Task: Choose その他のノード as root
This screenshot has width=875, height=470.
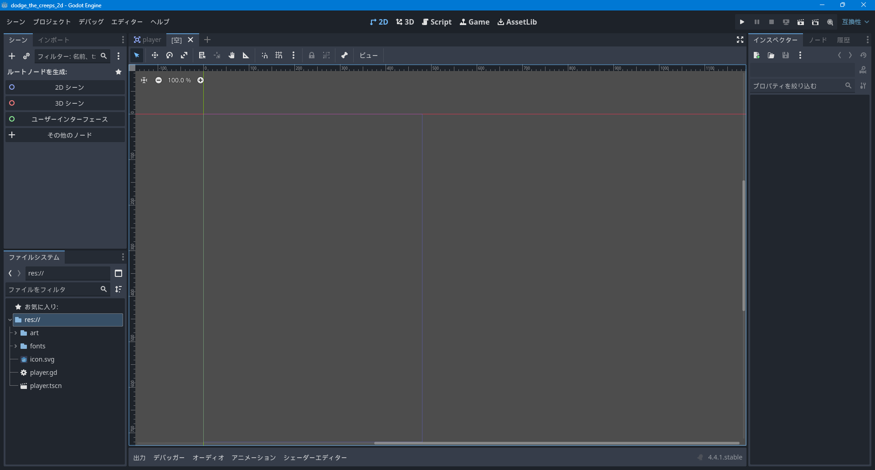Action: [x=65, y=135]
